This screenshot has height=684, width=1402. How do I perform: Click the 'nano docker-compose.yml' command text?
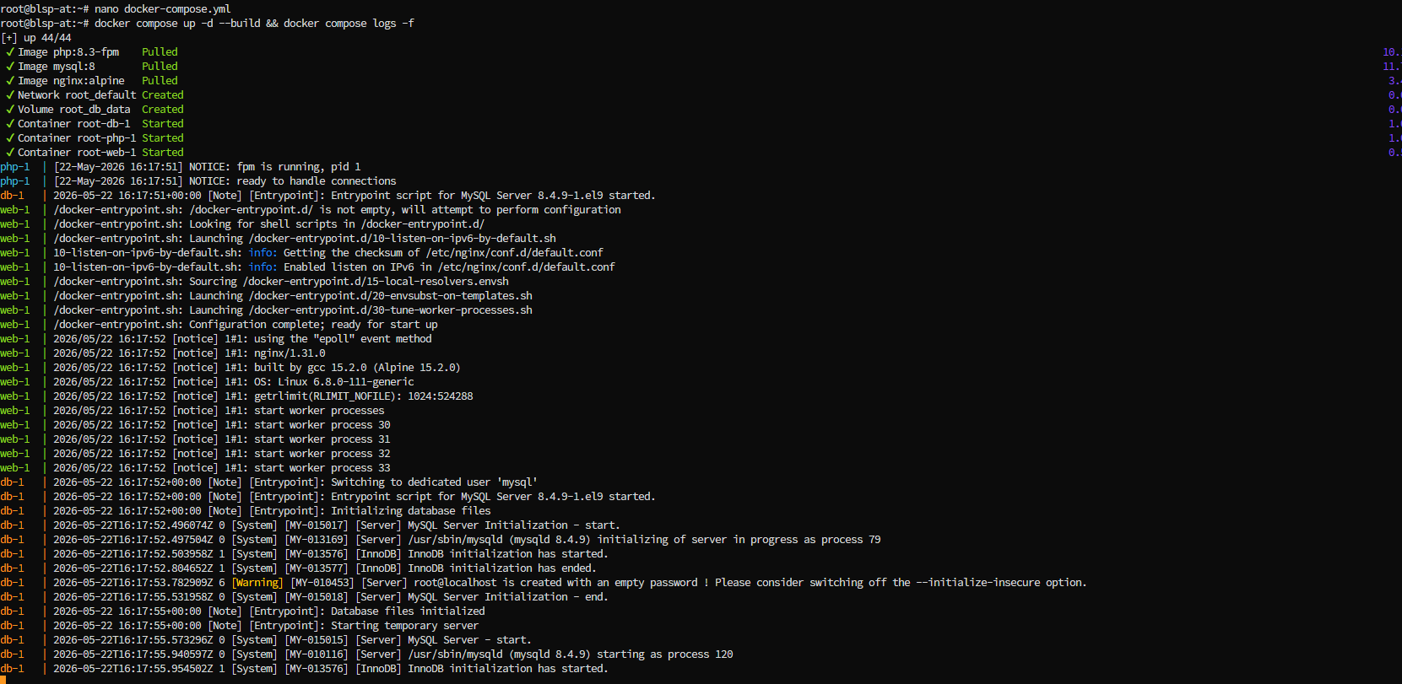coord(162,9)
